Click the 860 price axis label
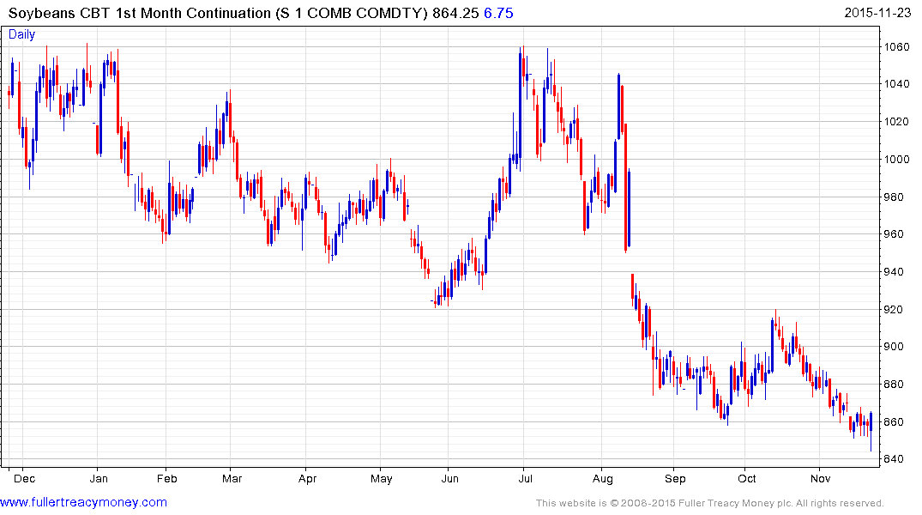The width and height of the screenshot is (922, 515). pyautogui.click(x=894, y=422)
